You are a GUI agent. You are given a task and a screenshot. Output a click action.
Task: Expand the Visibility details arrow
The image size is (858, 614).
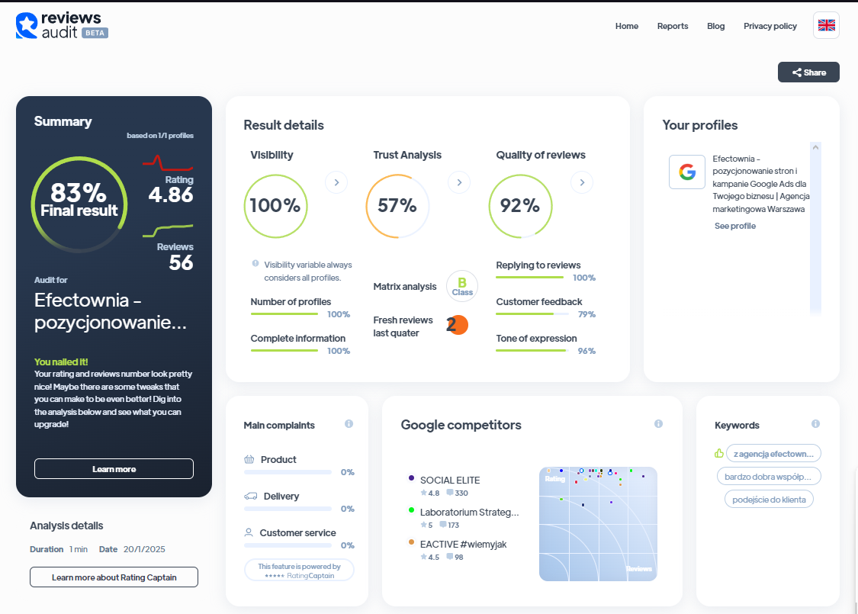(x=336, y=182)
